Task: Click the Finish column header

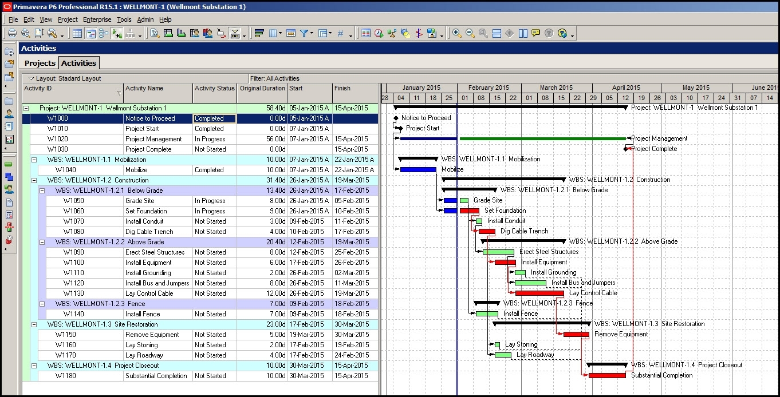Action: click(355, 93)
